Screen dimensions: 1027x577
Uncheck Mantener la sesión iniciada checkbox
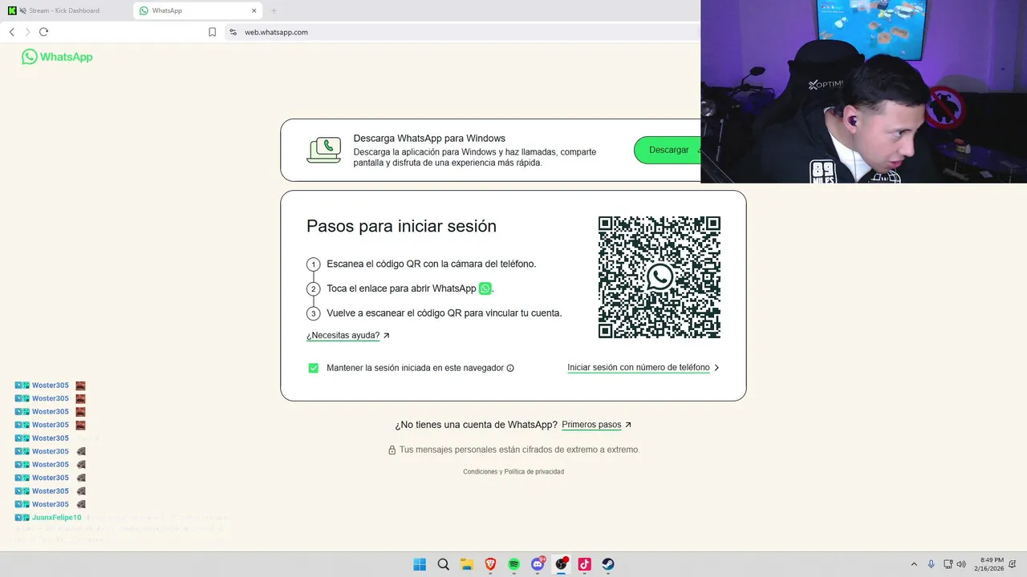pos(313,368)
